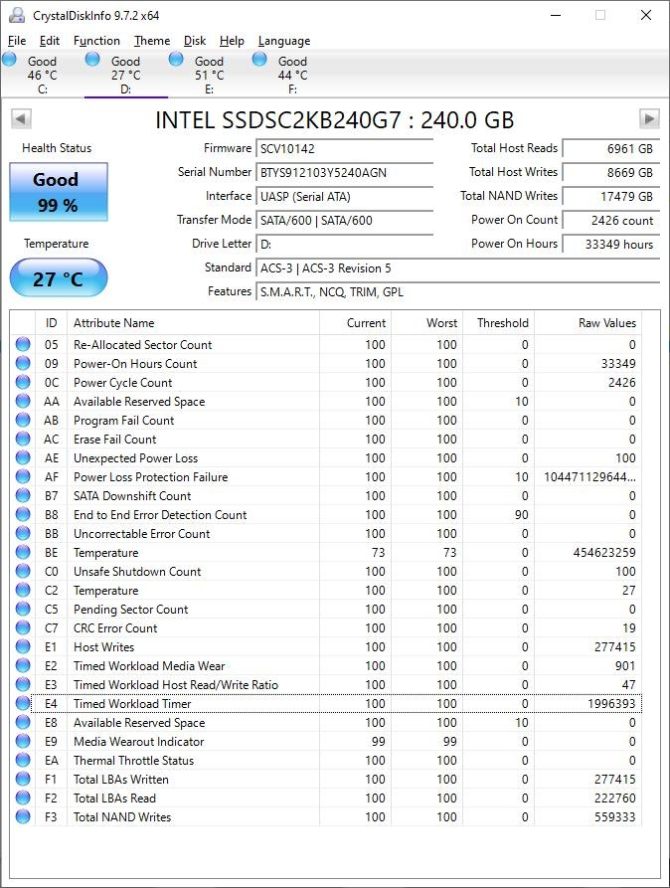This screenshot has height=888, width=670.
Task: Click status icon for Power Cycle Count
Action: (x=23, y=382)
